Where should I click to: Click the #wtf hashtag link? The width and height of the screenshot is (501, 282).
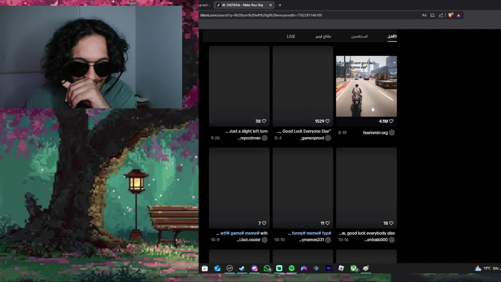pyautogui.click(x=225, y=233)
